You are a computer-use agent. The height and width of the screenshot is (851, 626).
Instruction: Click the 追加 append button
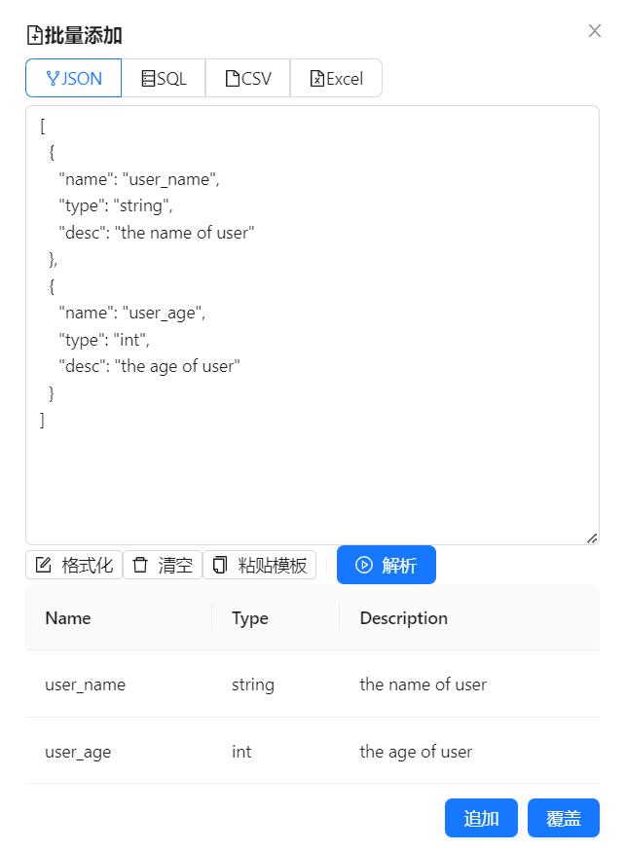coord(481,819)
